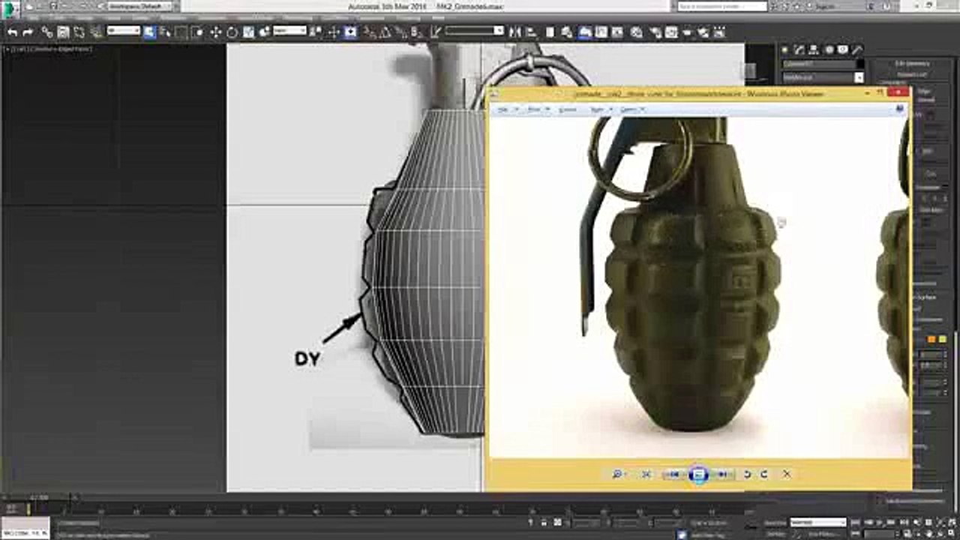Rotate image counterclockwise in Photo Viewer
This screenshot has height=540, width=960.
(747, 474)
